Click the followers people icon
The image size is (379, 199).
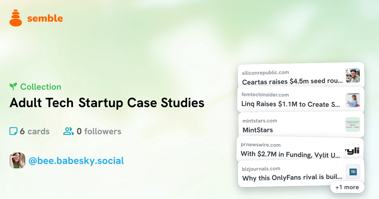pyautogui.click(x=69, y=131)
